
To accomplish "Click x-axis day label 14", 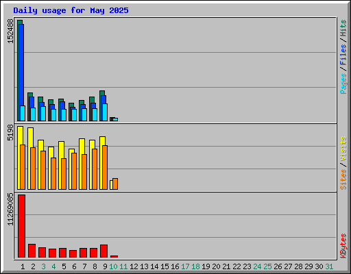I will coord(154,266).
